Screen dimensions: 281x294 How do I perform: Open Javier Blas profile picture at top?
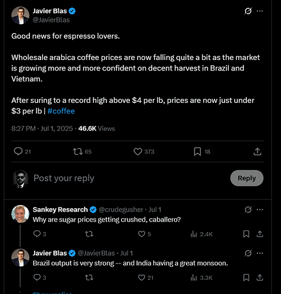(21, 15)
